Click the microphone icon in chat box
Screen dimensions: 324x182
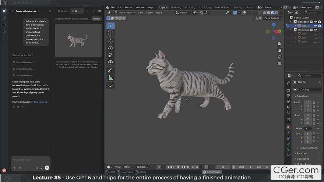[41, 168]
